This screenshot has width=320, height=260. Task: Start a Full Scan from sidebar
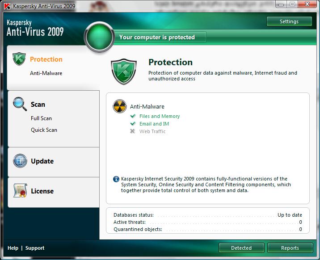41,118
